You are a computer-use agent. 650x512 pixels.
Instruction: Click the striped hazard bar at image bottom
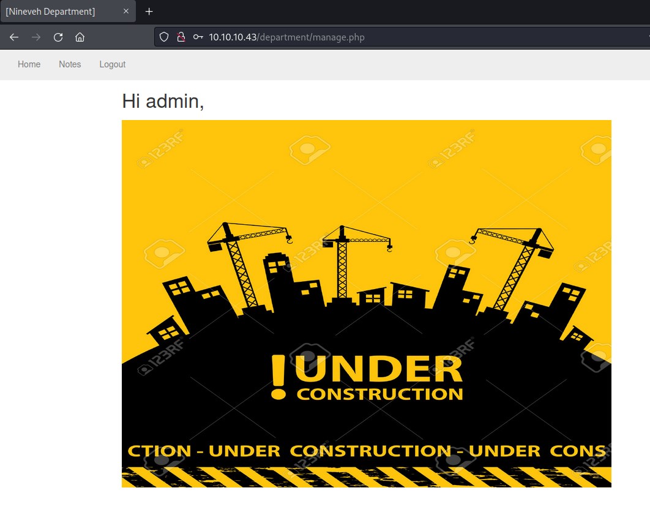(x=366, y=477)
